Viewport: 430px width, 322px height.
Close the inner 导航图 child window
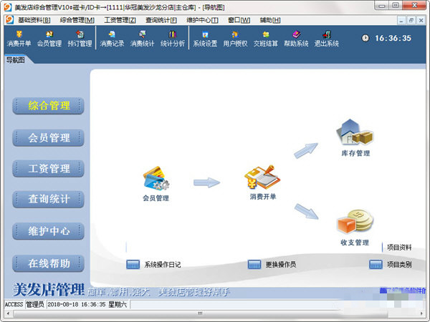[421, 20]
